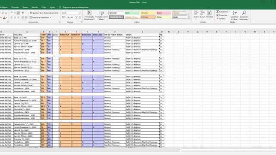
Task: Increase decimal places
Action: 76,17
